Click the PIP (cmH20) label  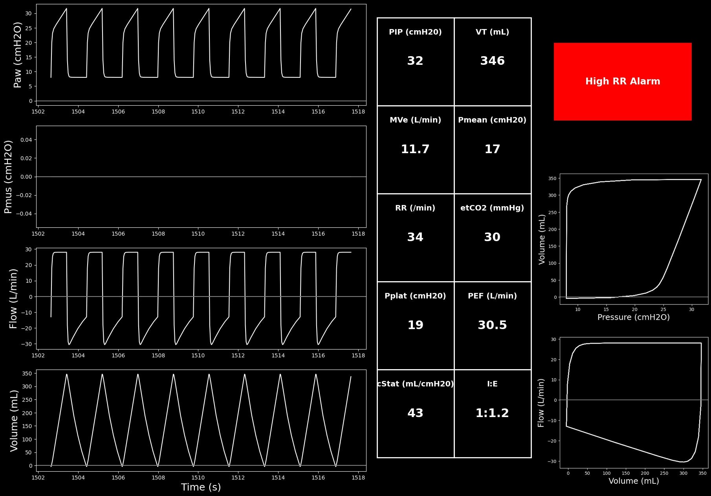tap(415, 32)
